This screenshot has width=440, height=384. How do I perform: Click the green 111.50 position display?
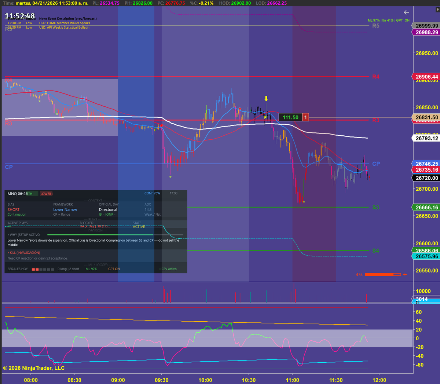click(291, 117)
